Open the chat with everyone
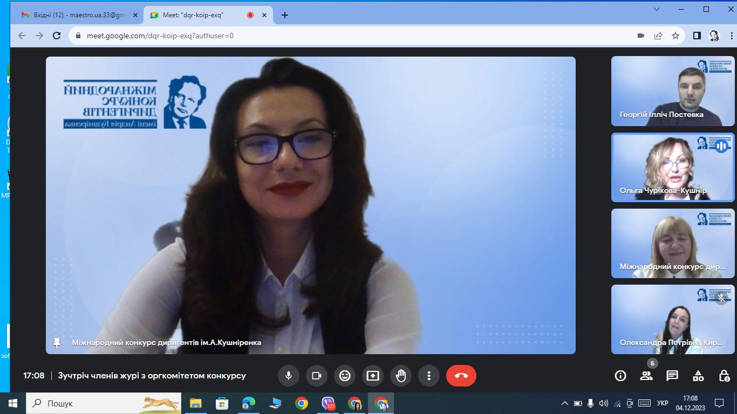Viewport: 737px width, 414px height. (672, 376)
